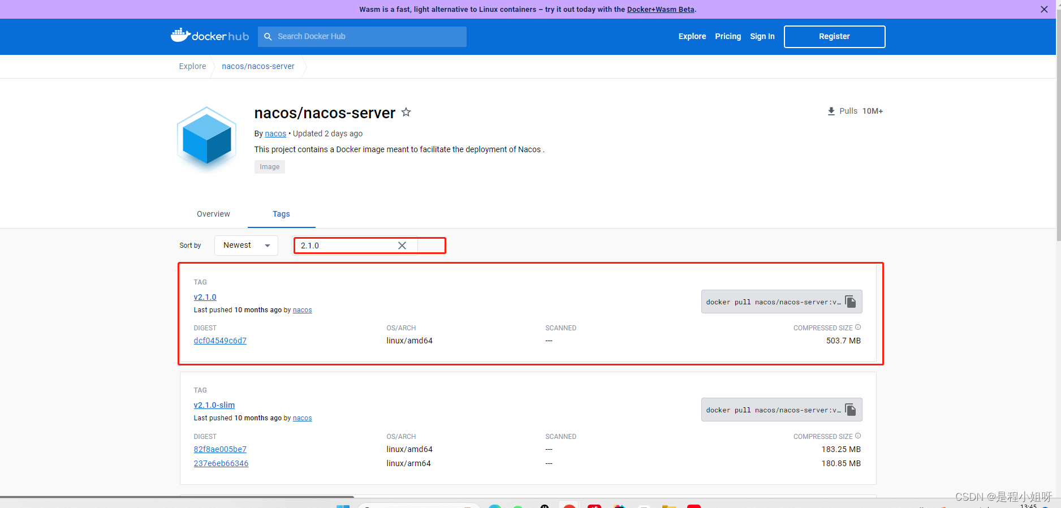Click the Register button
This screenshot has height=508, width=1061.
click(x=834, y=36)
